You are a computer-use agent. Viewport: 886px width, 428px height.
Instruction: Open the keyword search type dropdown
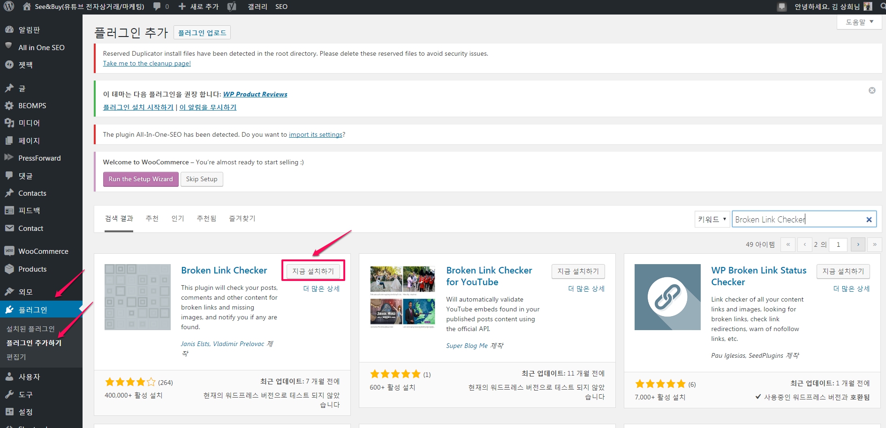[x=712, y=219]
